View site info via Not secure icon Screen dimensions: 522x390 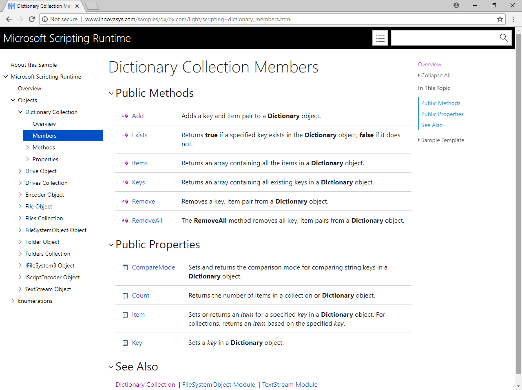click(x=45, y=19)
